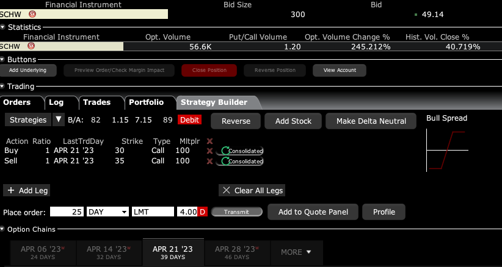Click the Add Leg button
This screenshot has height=267, width=502.
point(27,190)
